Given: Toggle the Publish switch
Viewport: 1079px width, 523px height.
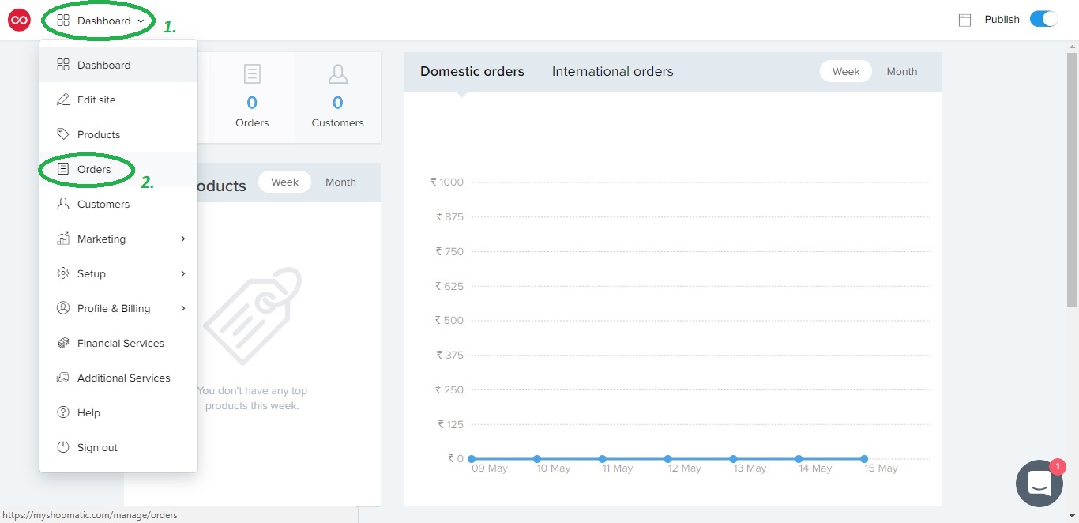Looking at the screenshot, I should 1043,19.
